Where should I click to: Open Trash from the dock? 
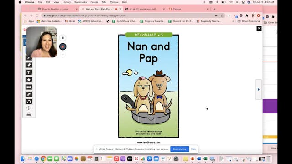point(268,159)
